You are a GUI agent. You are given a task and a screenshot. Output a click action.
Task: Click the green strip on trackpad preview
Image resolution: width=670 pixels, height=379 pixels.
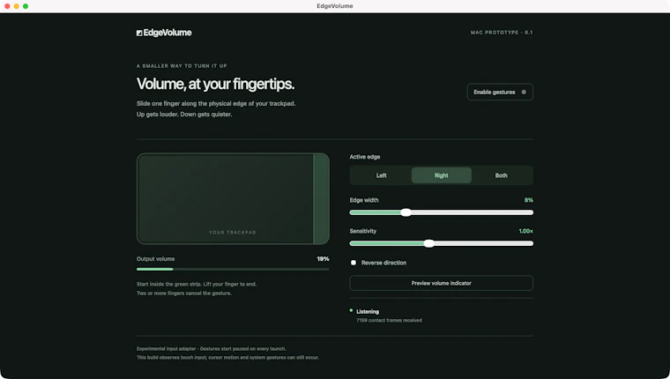[321, 198]
